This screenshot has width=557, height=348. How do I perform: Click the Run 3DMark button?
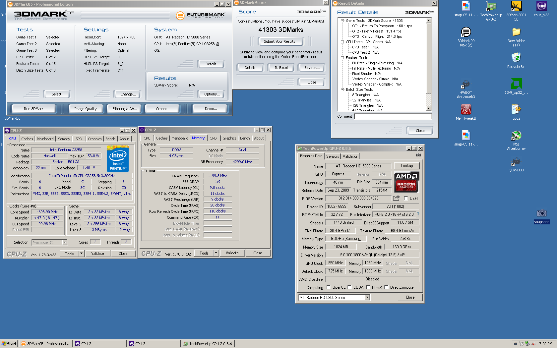pyautogui.click(x=33, y=109)
